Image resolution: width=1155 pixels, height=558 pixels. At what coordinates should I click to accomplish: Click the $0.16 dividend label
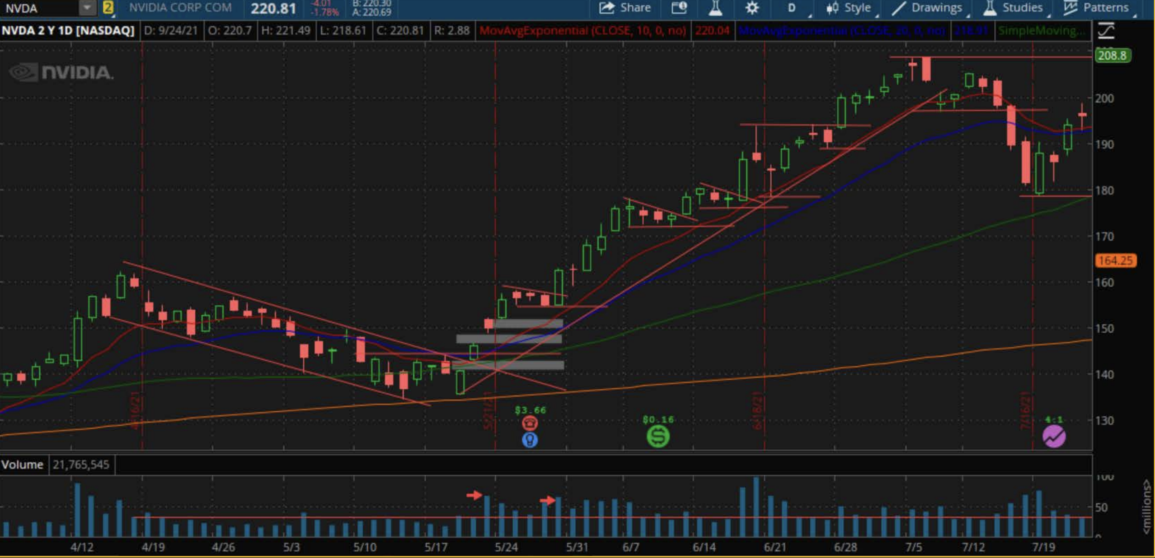[658, 419]
